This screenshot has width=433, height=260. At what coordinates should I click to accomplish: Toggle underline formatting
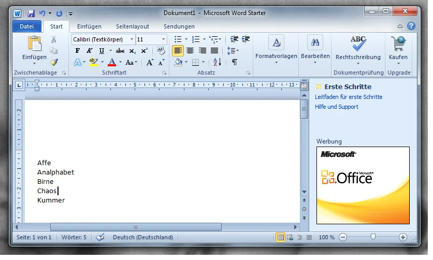(x=102, y=51)
